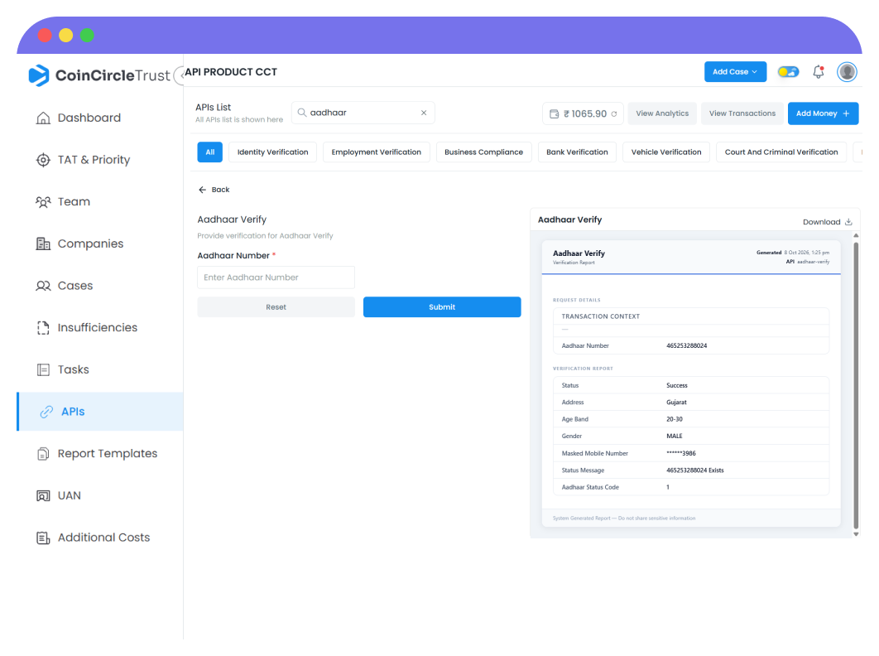Click the UAN icon in sidebar
The image size is (879, 656).
pyautogui.click(x=43, y=495)
